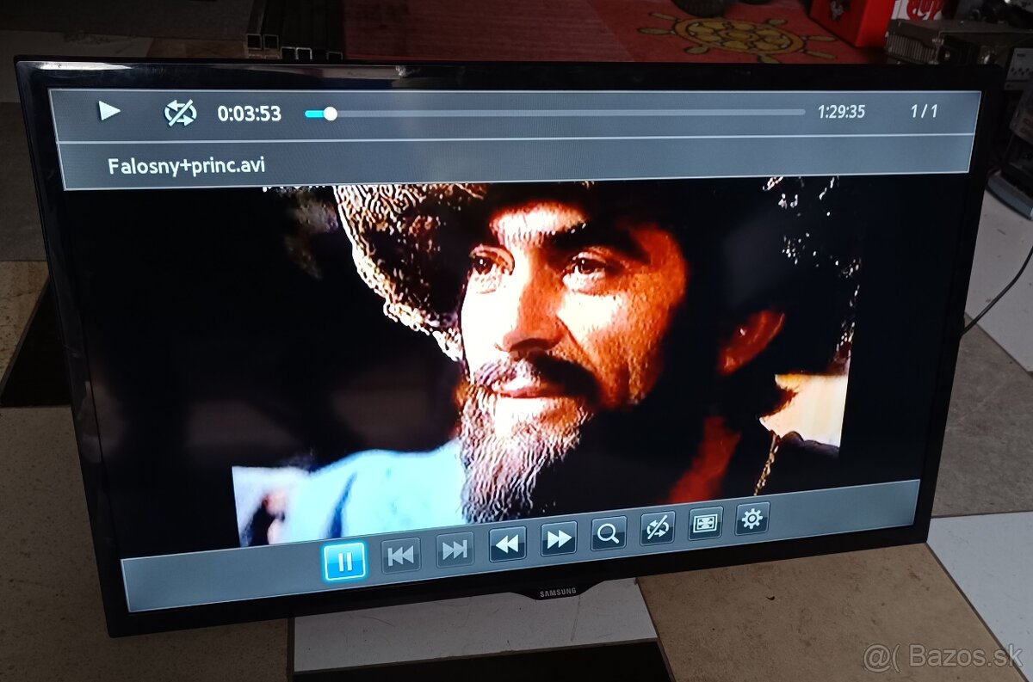Click the total duration 1:29:35
The height and width of the screenshot is (682, 1033).
pos(841,112)
